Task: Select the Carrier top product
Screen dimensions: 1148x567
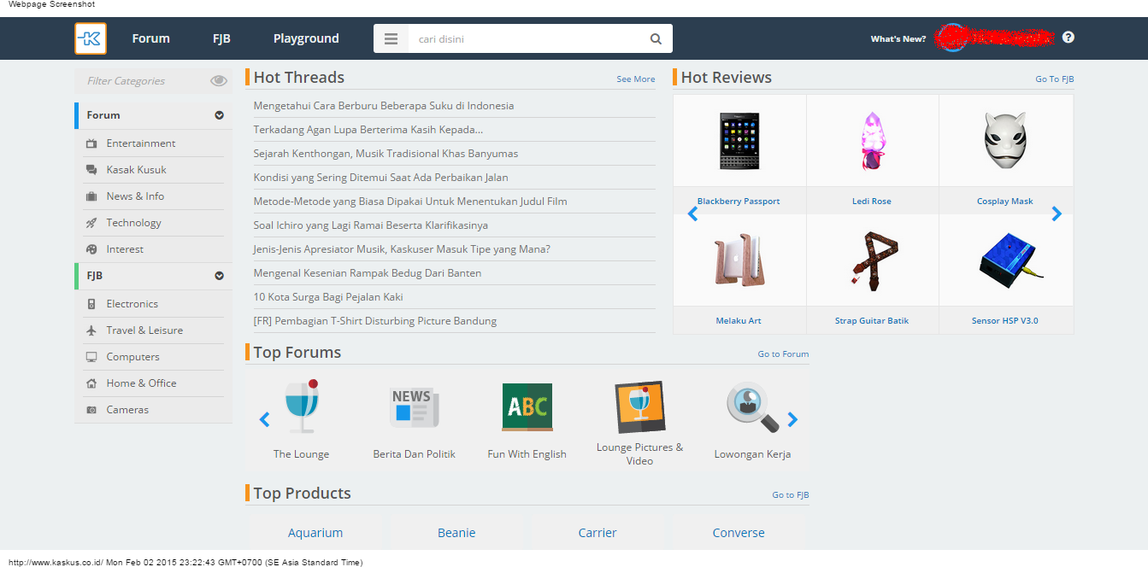Action: 598,533
